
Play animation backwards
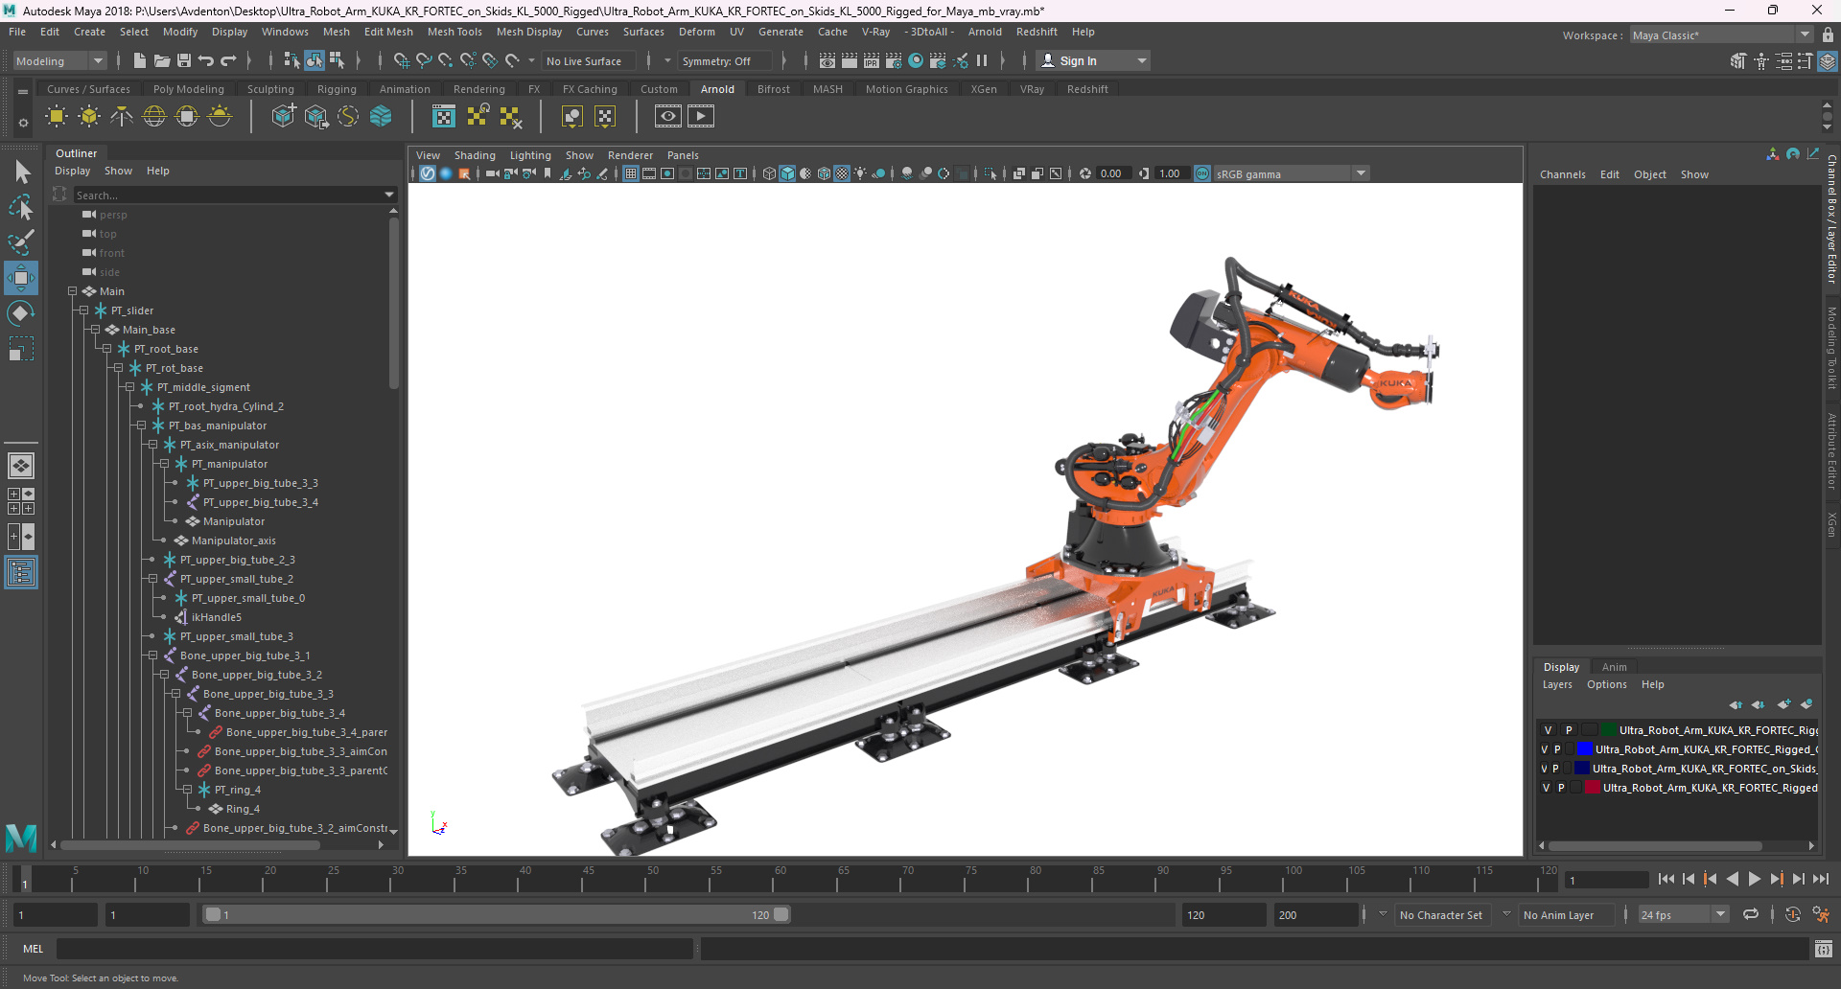click(1733, 879)
